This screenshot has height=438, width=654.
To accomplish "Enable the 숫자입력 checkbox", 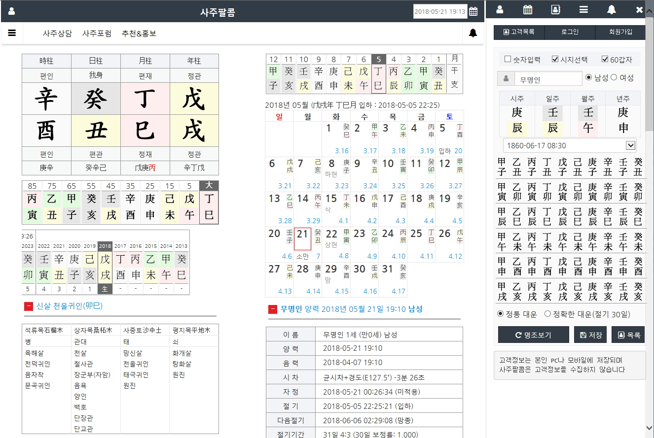I will 508,60.
